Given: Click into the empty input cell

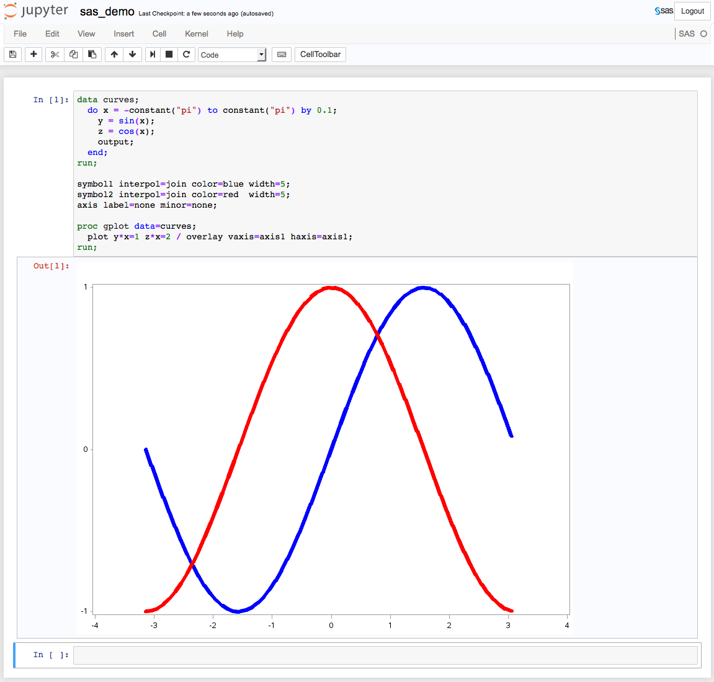Looking at the screenshot, I should (x=385, y=655).
